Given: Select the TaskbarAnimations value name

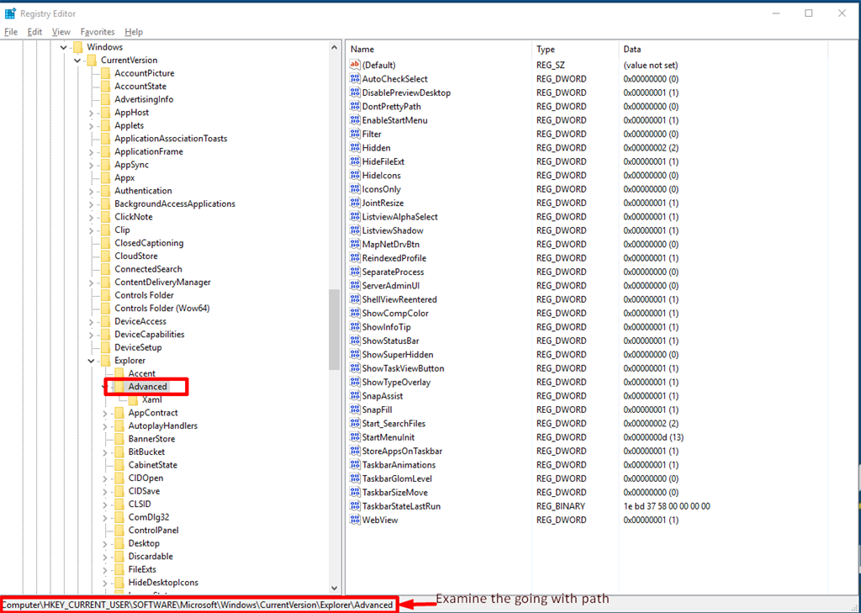Looking at the screenshot, I should coord(399,465).
